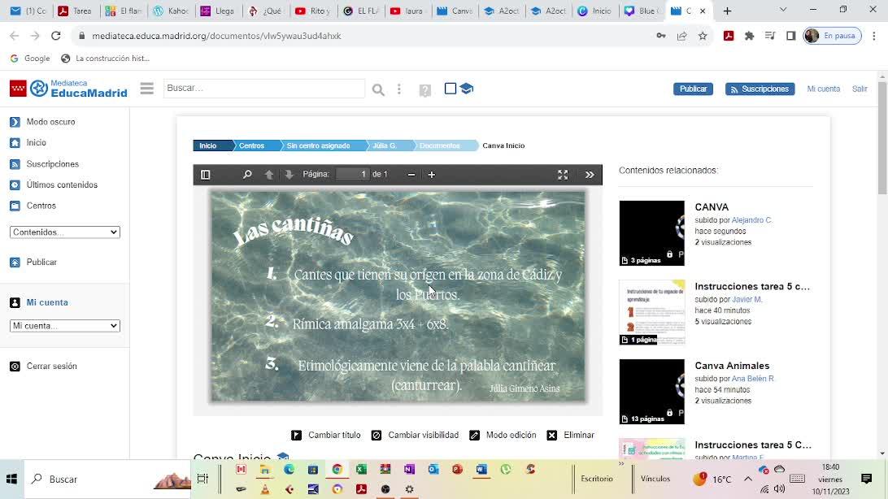
Task: Open the Google bookmark in bookmarks bar
Action: [x=30, y=59]
